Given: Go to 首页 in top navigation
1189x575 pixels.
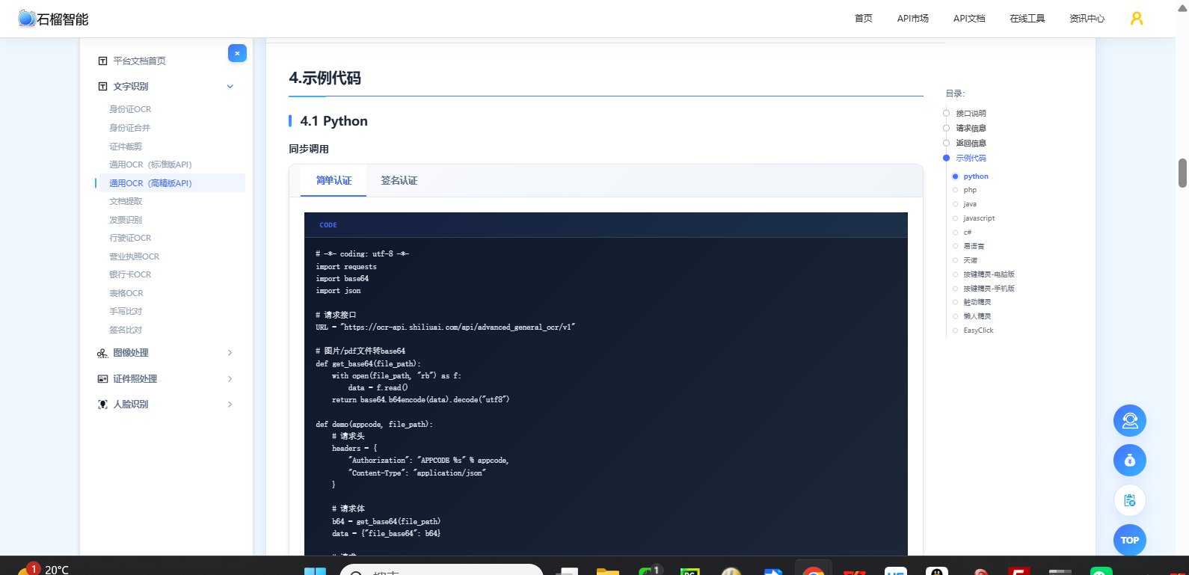Looking at the screenshot, I should [864, 19].
